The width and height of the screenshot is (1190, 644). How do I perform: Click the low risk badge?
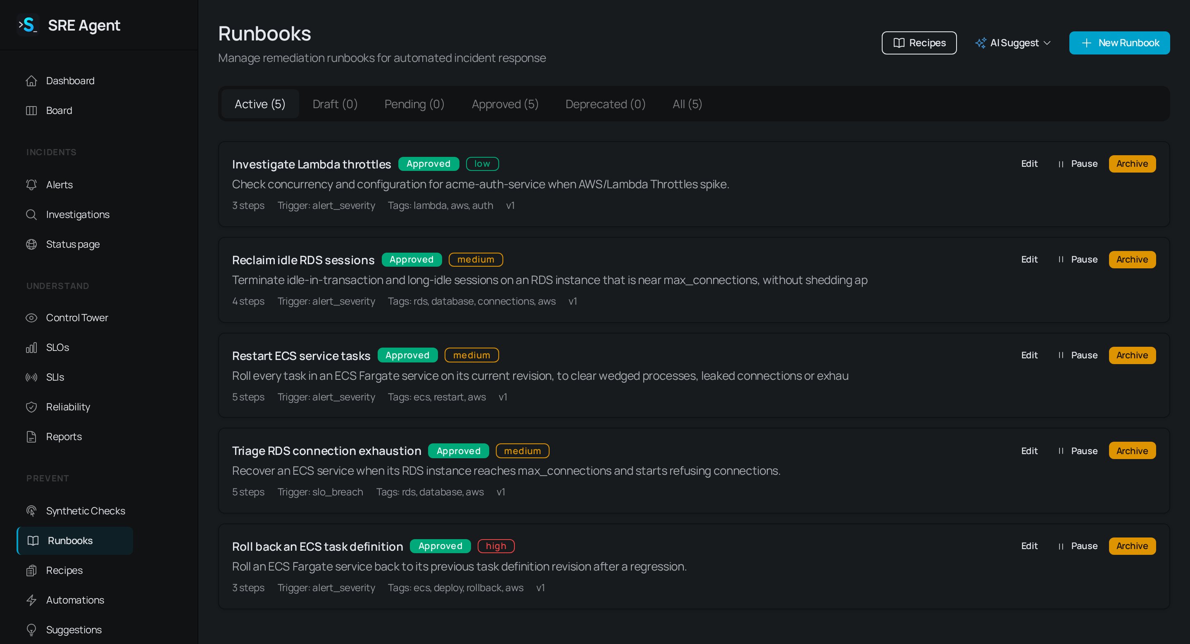point(482,164)
